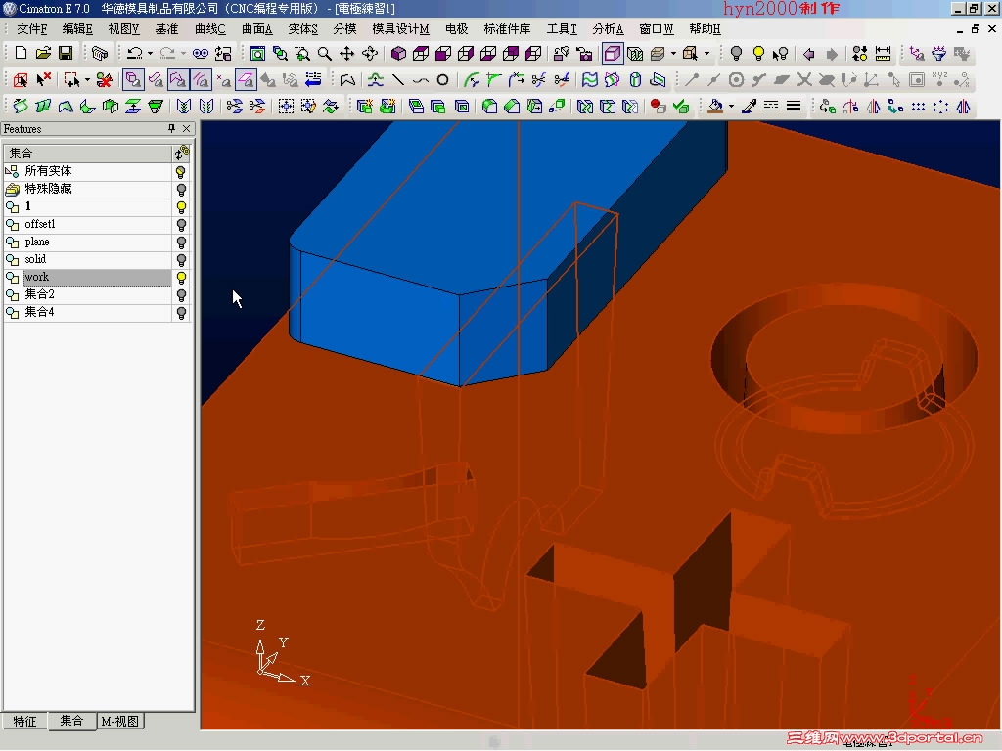
Task: Select the offset1 set row
Action: pyautogui.click(x=88, y=224)
